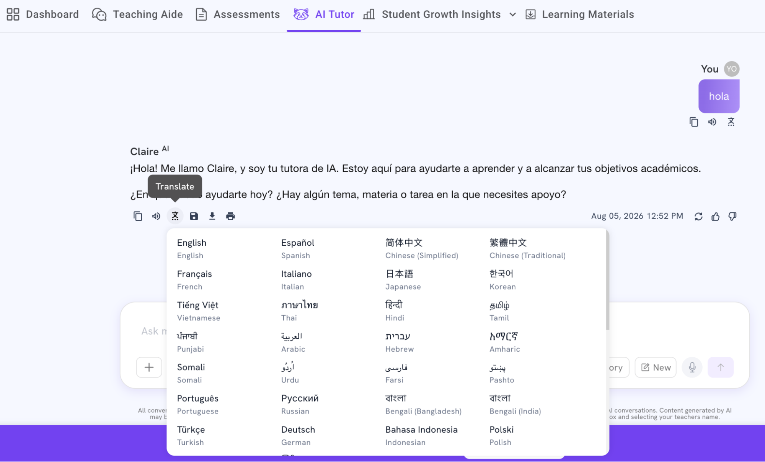Choose Farsi translation
Viewport: 765px width, 462px height.
(396, 373)
